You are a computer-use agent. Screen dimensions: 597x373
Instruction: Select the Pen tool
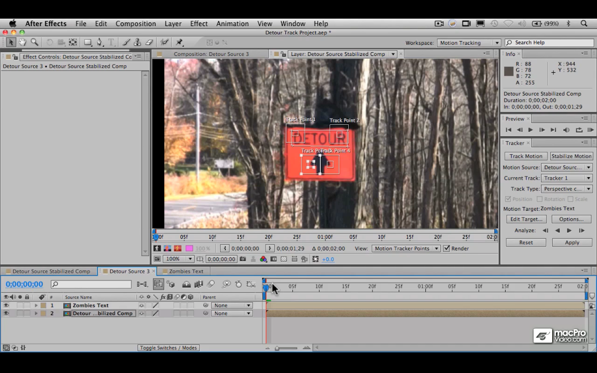pos(99,42)
